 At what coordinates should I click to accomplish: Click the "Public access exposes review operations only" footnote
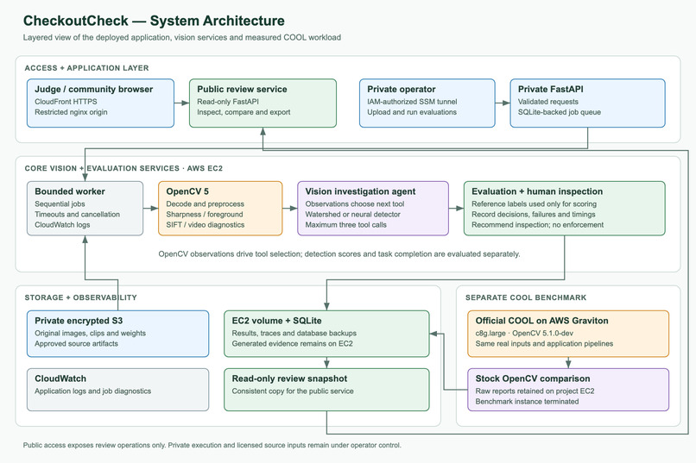pos(212,445)
